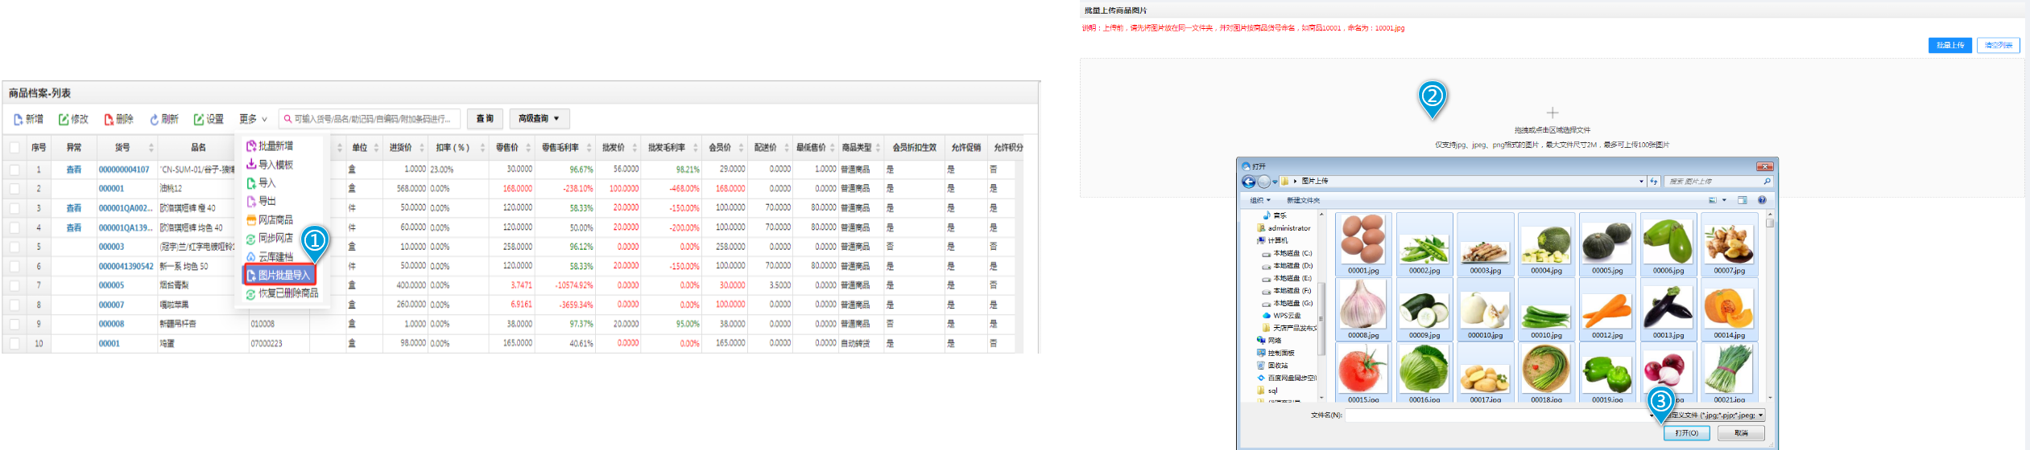The height and width of the screenshot is (450, 2030).
Task: Check the row 8 checkbox for 000007
Action: (14, 305)
